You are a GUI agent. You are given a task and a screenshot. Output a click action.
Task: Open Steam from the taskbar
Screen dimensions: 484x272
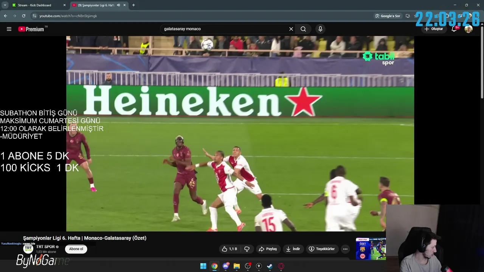(270, 266)
